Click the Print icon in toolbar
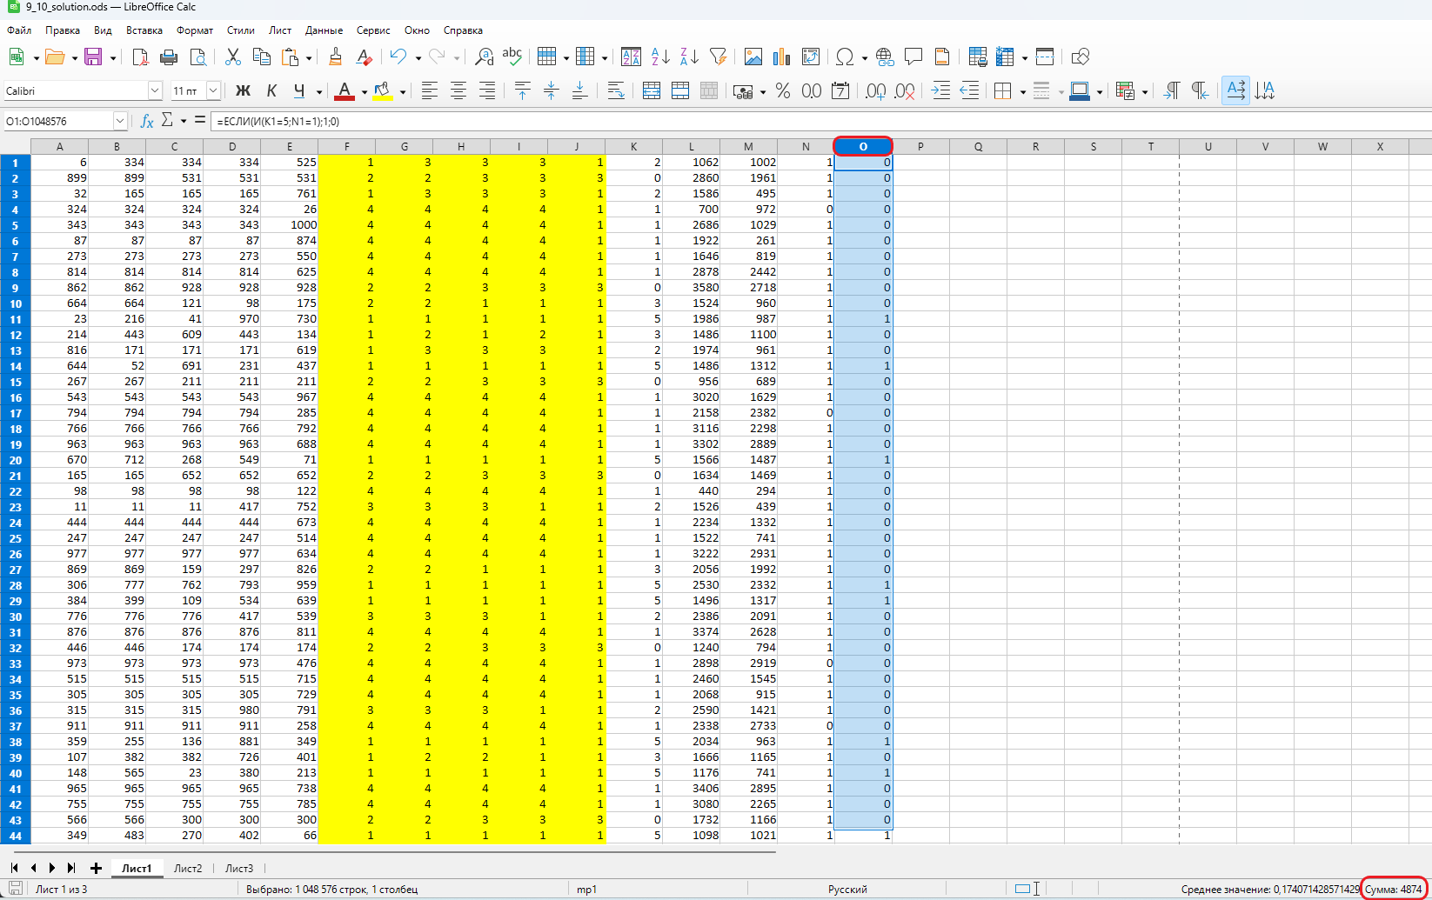The height and width of the screenshot is (900, 1432). pos(169,57)
